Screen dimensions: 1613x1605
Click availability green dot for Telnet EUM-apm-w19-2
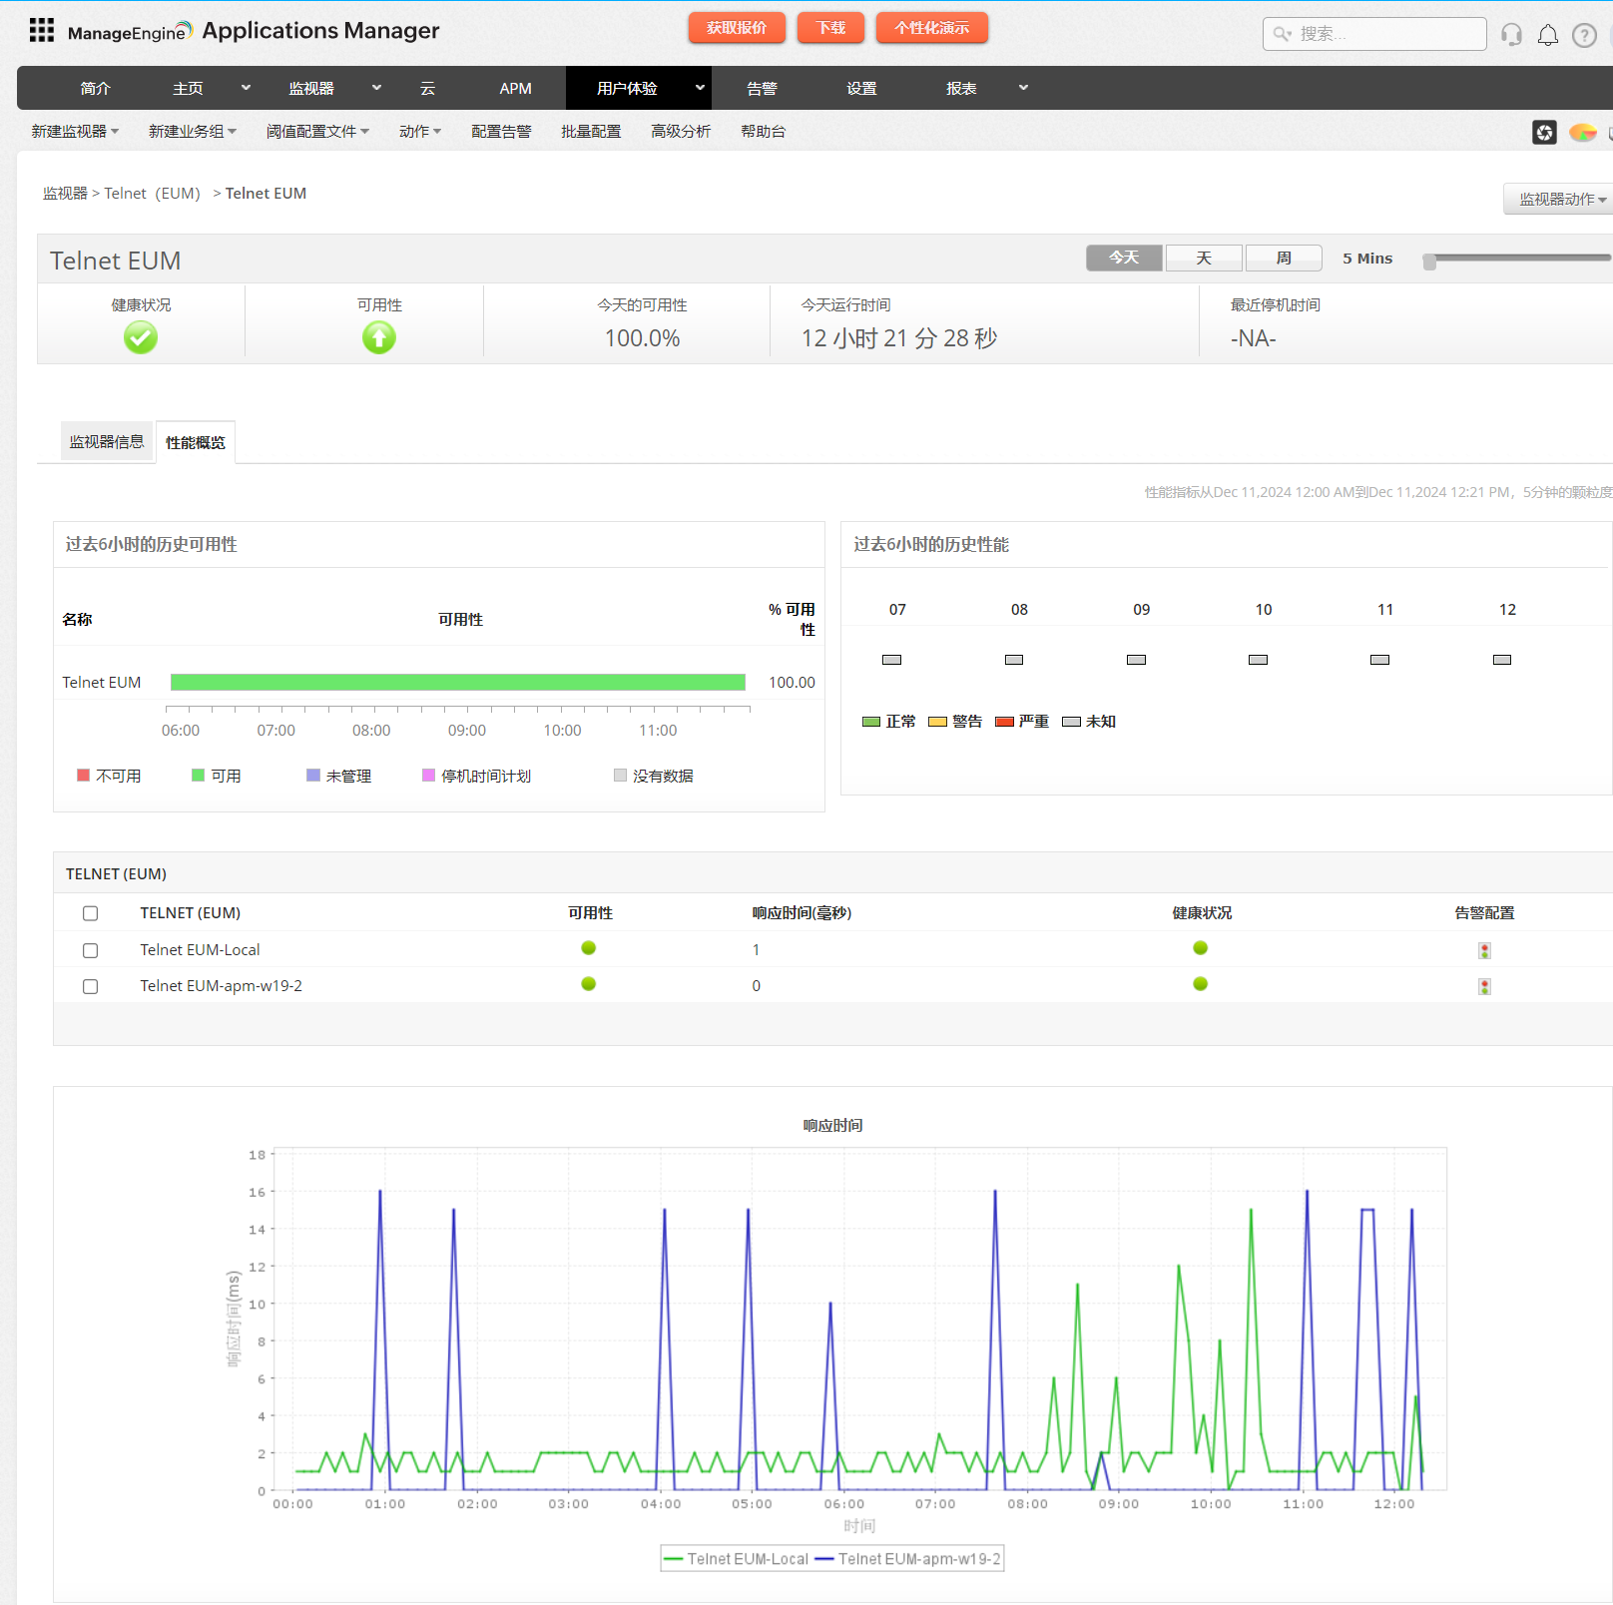tap(589, 984)
